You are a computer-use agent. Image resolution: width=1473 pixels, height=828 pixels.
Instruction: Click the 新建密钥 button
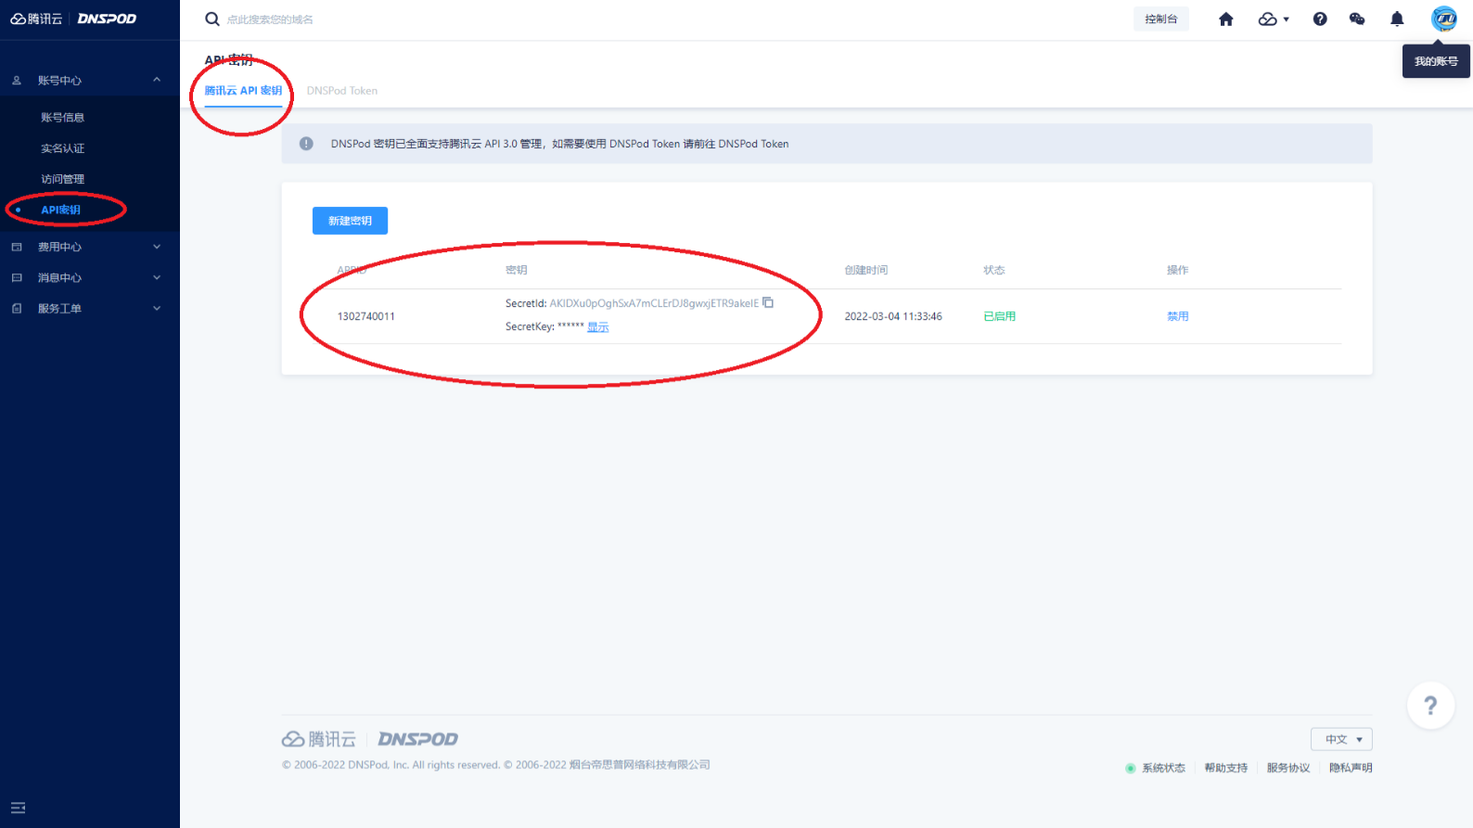350,221
